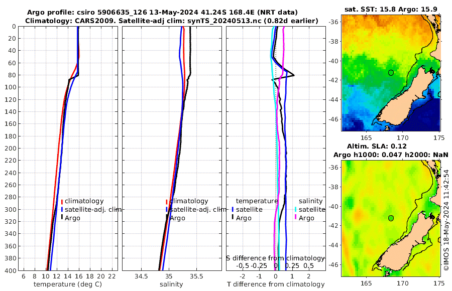The image size is (452, 291).
Task: Click blue temperature 'satellite' swatch in difference legend
Action: [233, 210]
